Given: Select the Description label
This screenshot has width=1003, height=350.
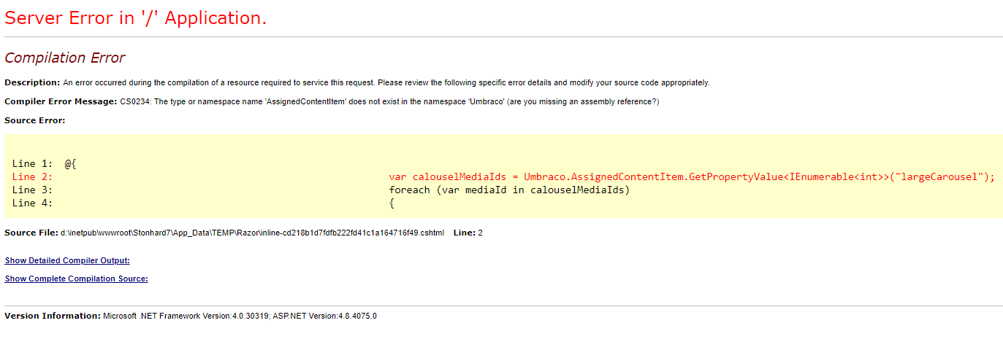Looking at the screenshot, I should (32, 82).
